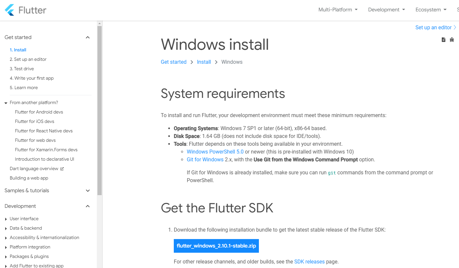Go to 2. Set up an editor

coord(28,59)
